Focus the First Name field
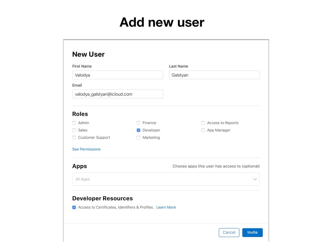Viewport: 332px width, 249px height. click(118, 75)
